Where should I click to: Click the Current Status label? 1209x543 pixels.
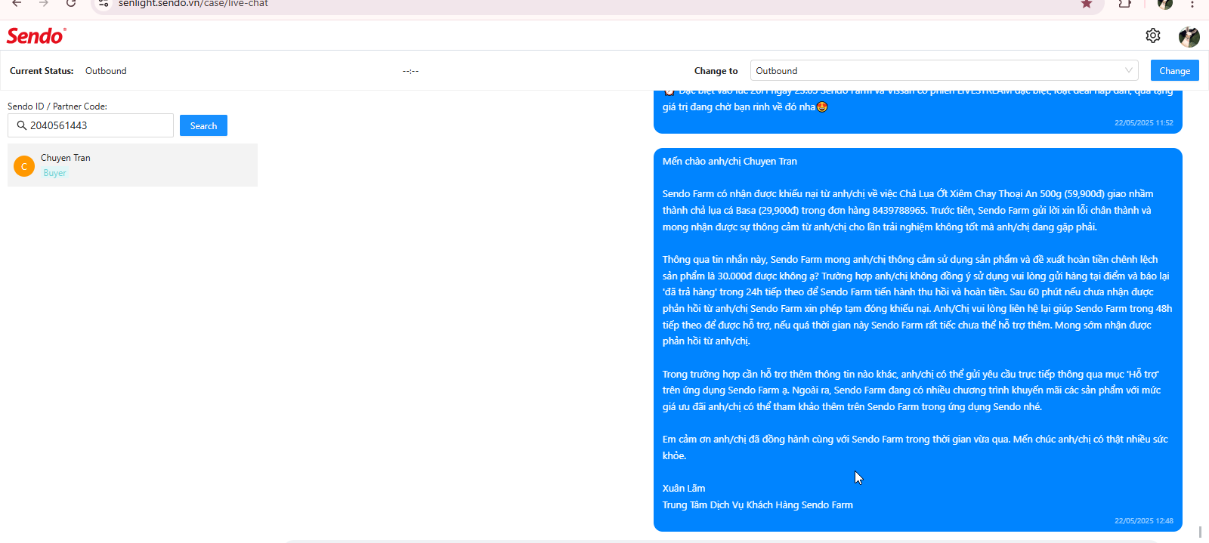pyautogui.click(x=42, y=71)
